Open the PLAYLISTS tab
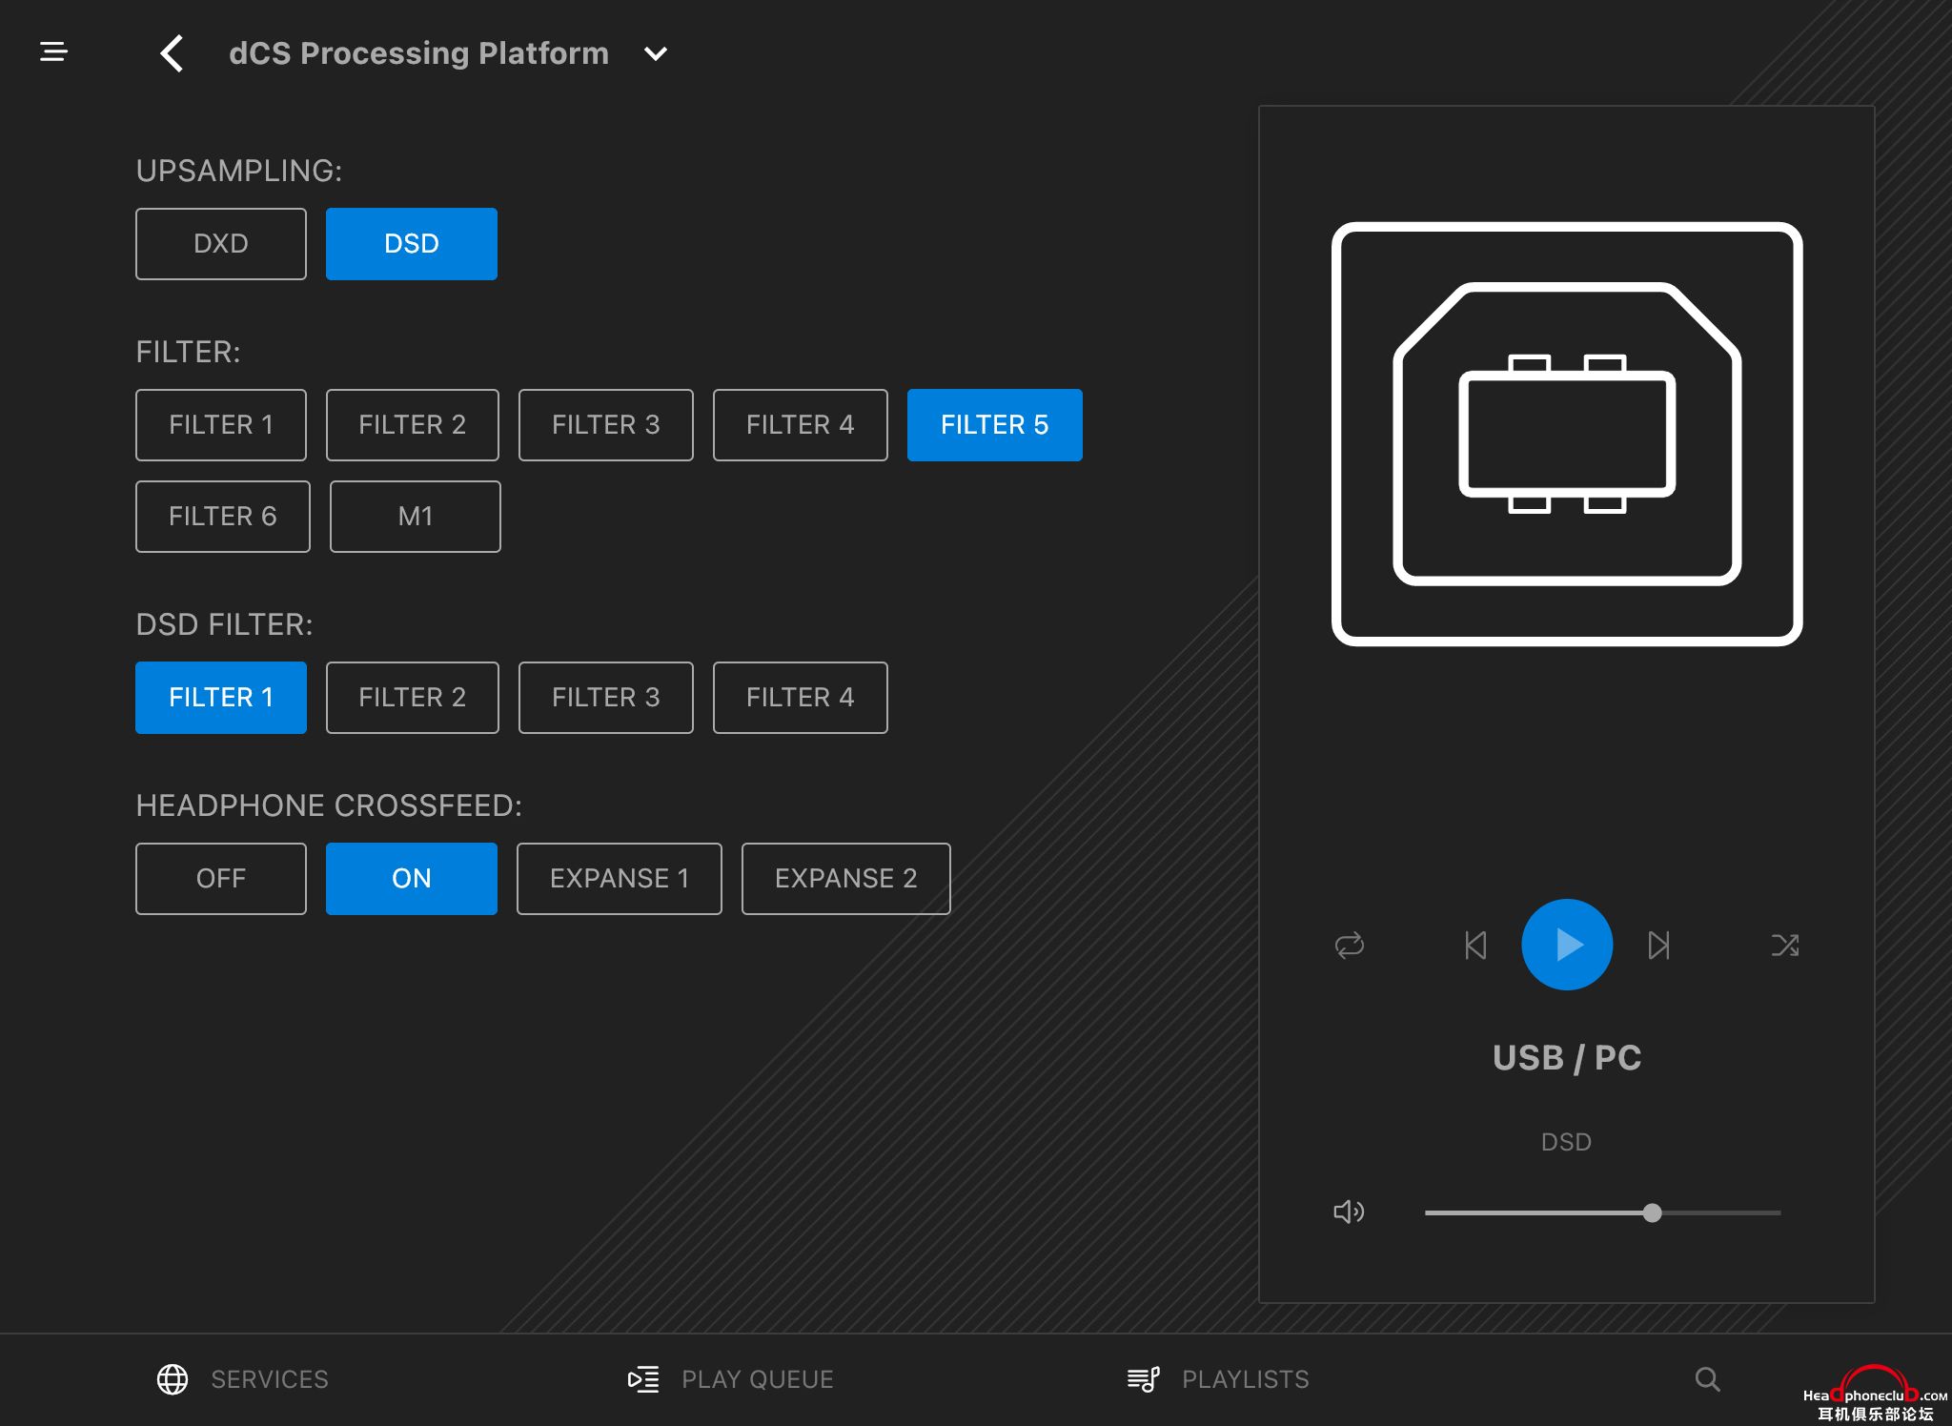1952x1426 pixels. coord(1246,1379)
